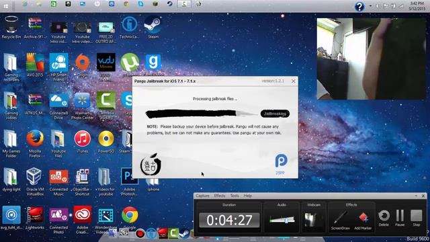The image size is (430, 242).
Task: Select the Wondershare Video desktop icon
Action: [x=106, y=220]
